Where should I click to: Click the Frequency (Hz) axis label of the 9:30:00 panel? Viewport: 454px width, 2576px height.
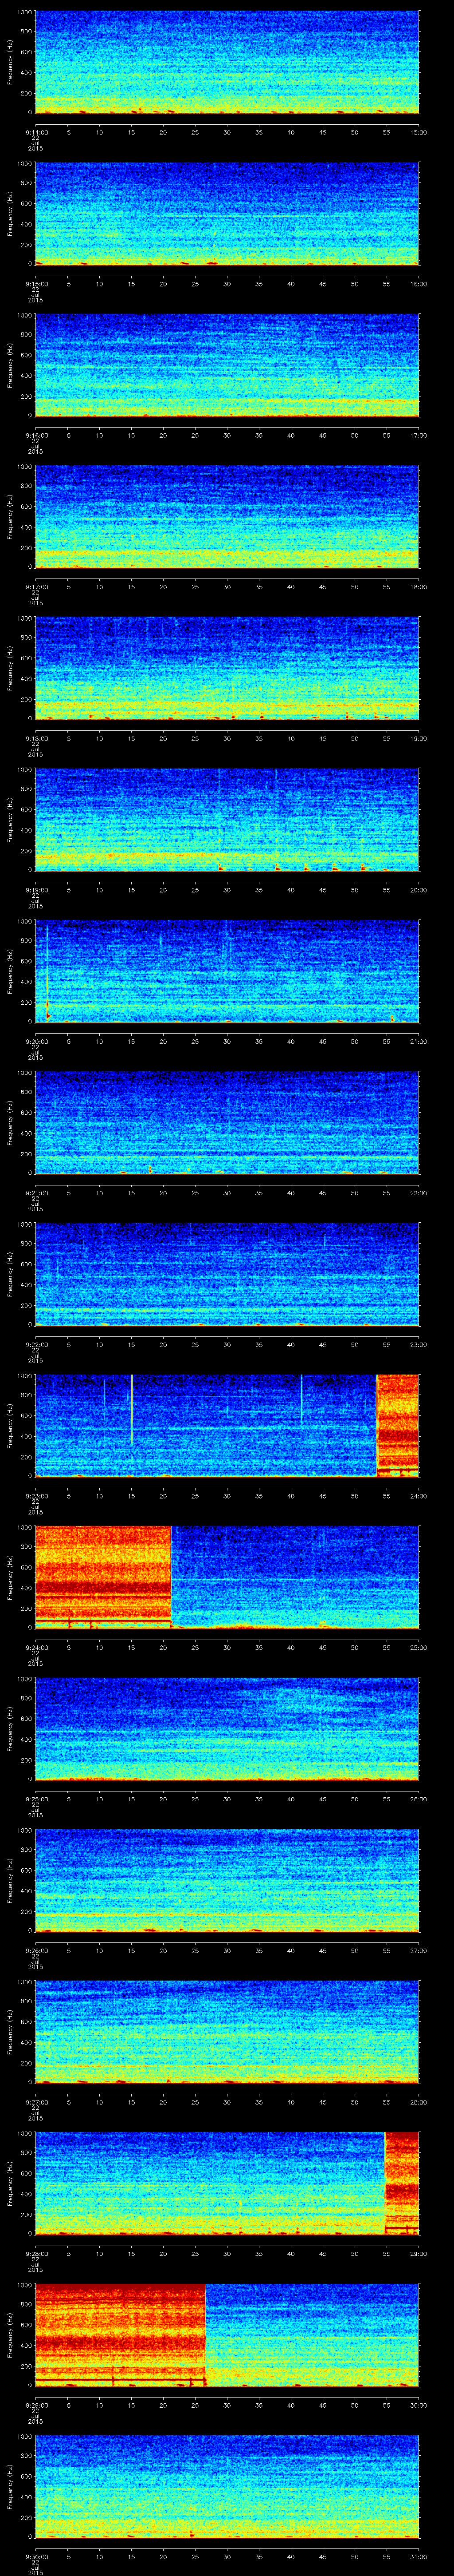pyautogui.click(x=10, y=2487)
